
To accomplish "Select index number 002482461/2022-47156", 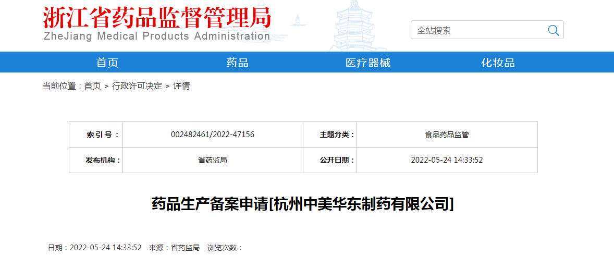I will click(213, 135).
